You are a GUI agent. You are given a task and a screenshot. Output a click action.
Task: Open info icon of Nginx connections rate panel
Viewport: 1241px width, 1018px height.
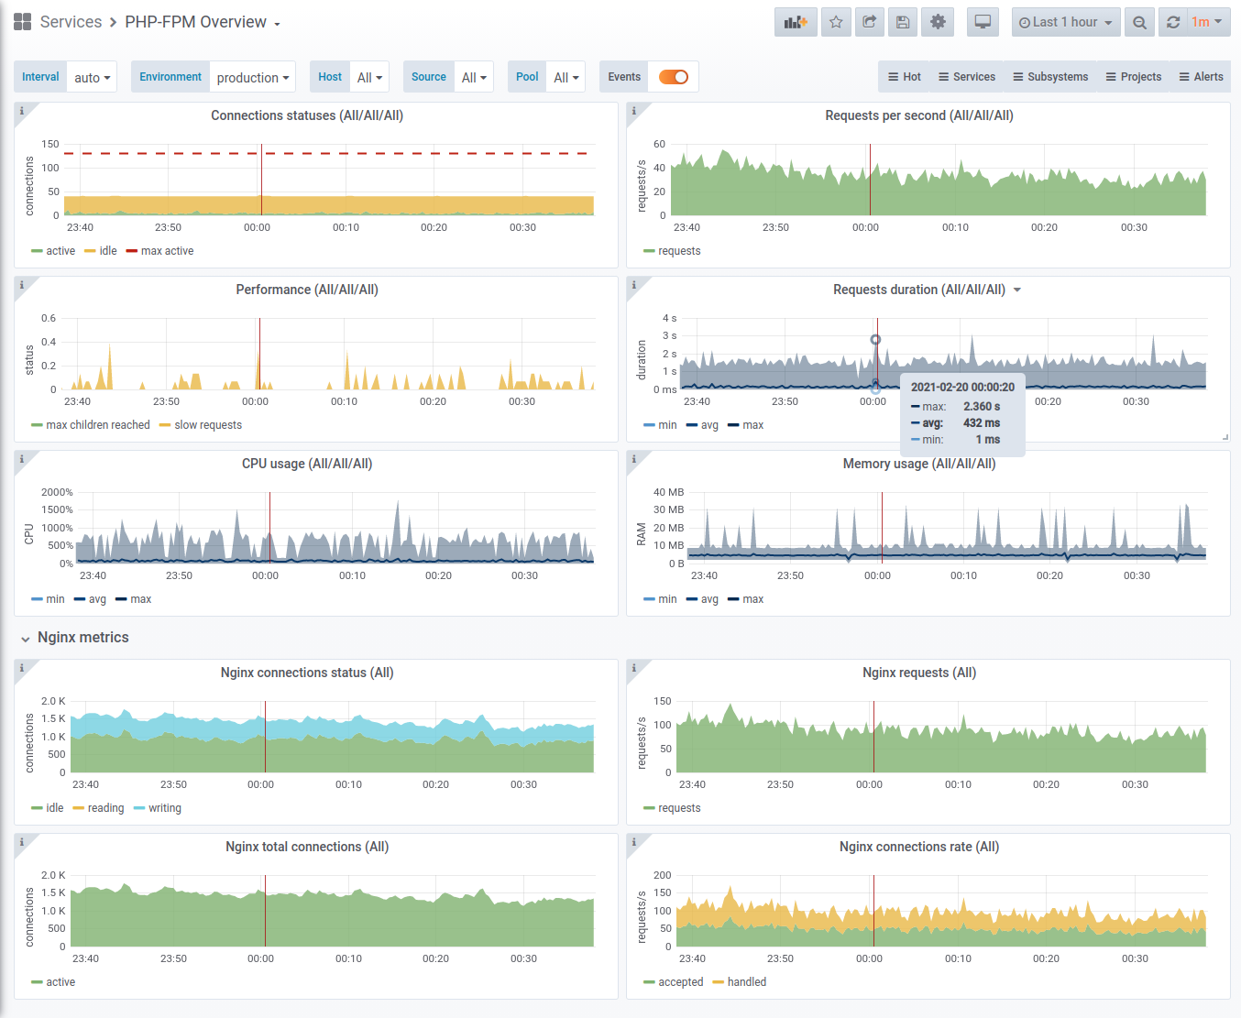tap(633, 841)
